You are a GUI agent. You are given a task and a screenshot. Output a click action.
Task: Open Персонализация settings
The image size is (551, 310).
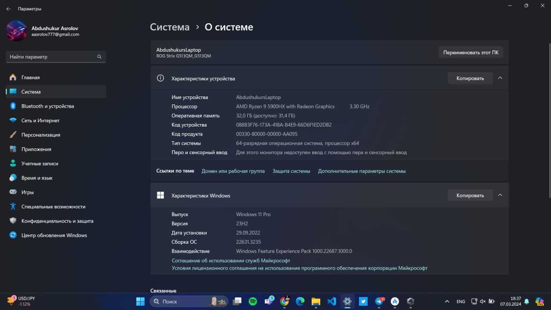[56, 135]
